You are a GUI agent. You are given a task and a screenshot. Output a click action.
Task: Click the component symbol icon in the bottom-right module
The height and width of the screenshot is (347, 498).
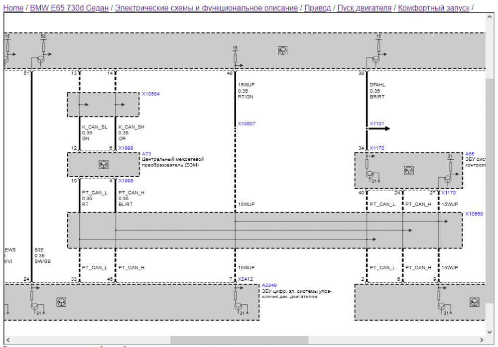[474, 302]
